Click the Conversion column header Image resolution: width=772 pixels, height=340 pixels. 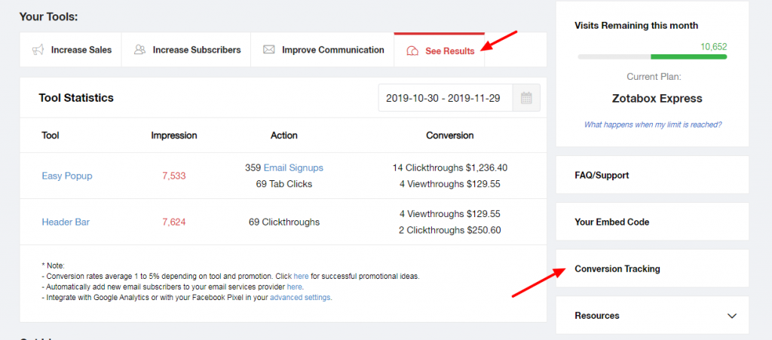click(449, 135)
